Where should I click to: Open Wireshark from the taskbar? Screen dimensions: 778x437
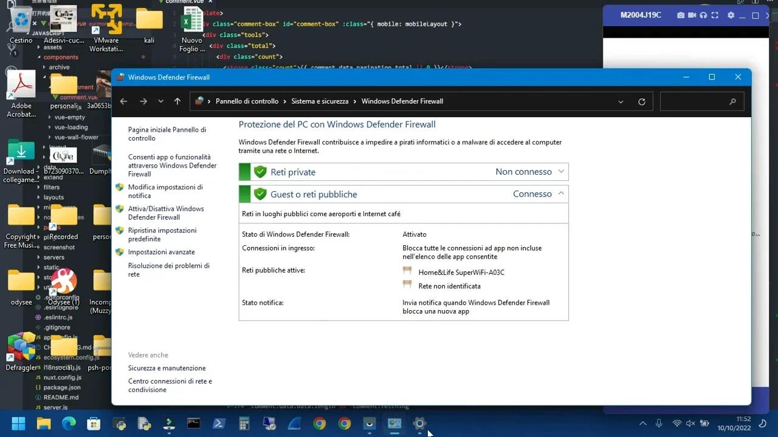pos(294,424)
